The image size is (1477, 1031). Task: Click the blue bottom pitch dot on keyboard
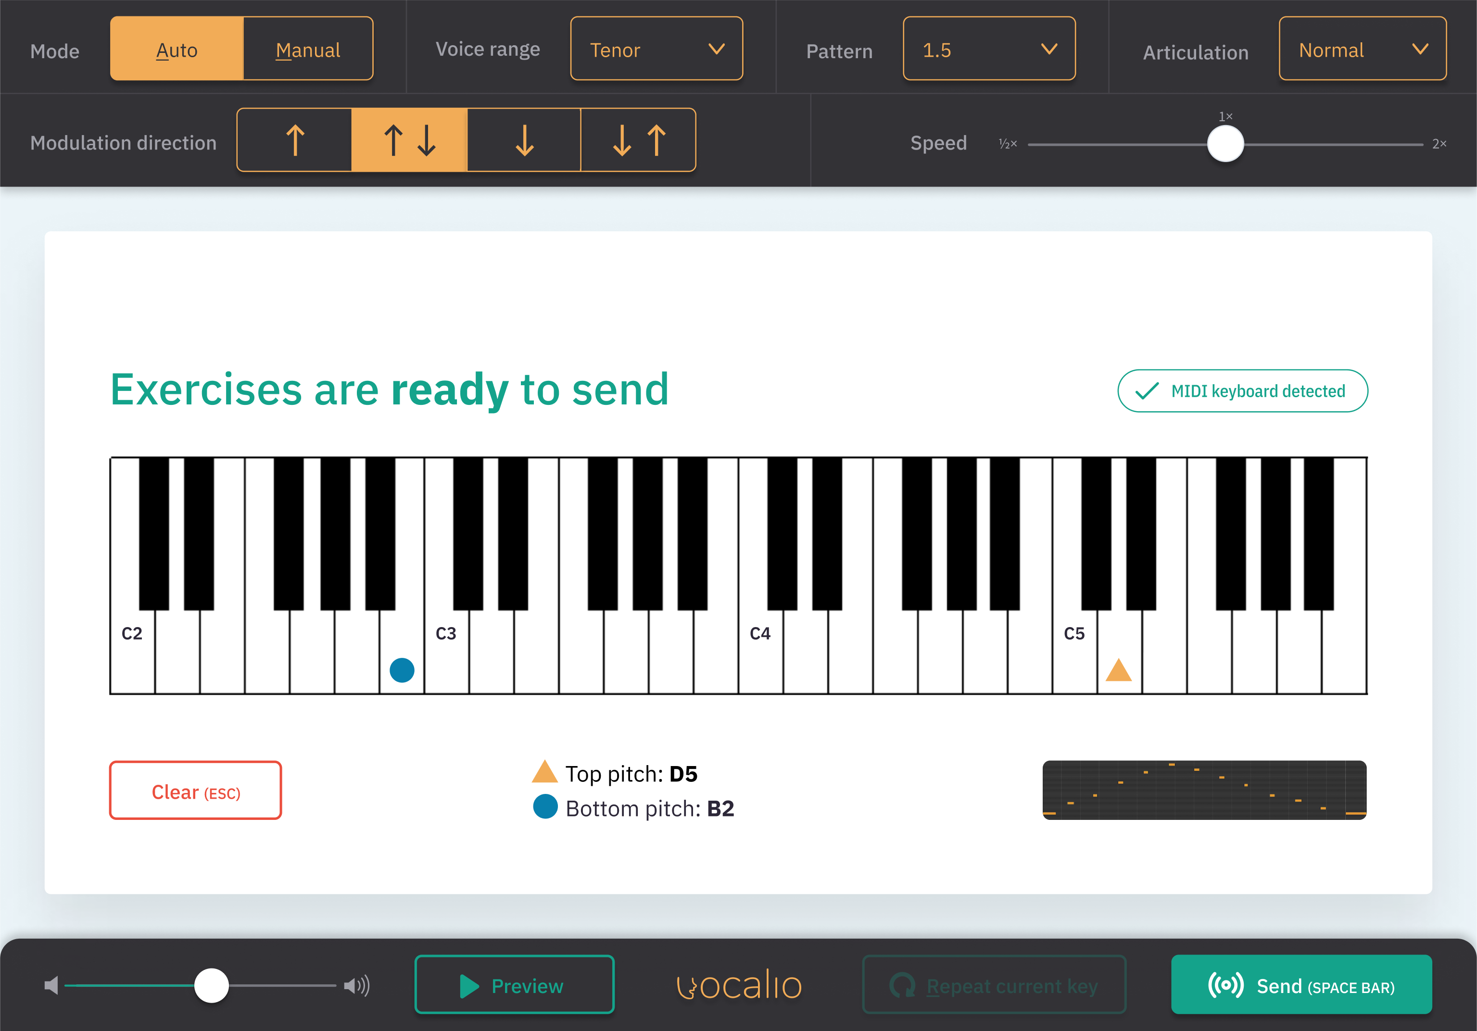(x=402, y=670)
